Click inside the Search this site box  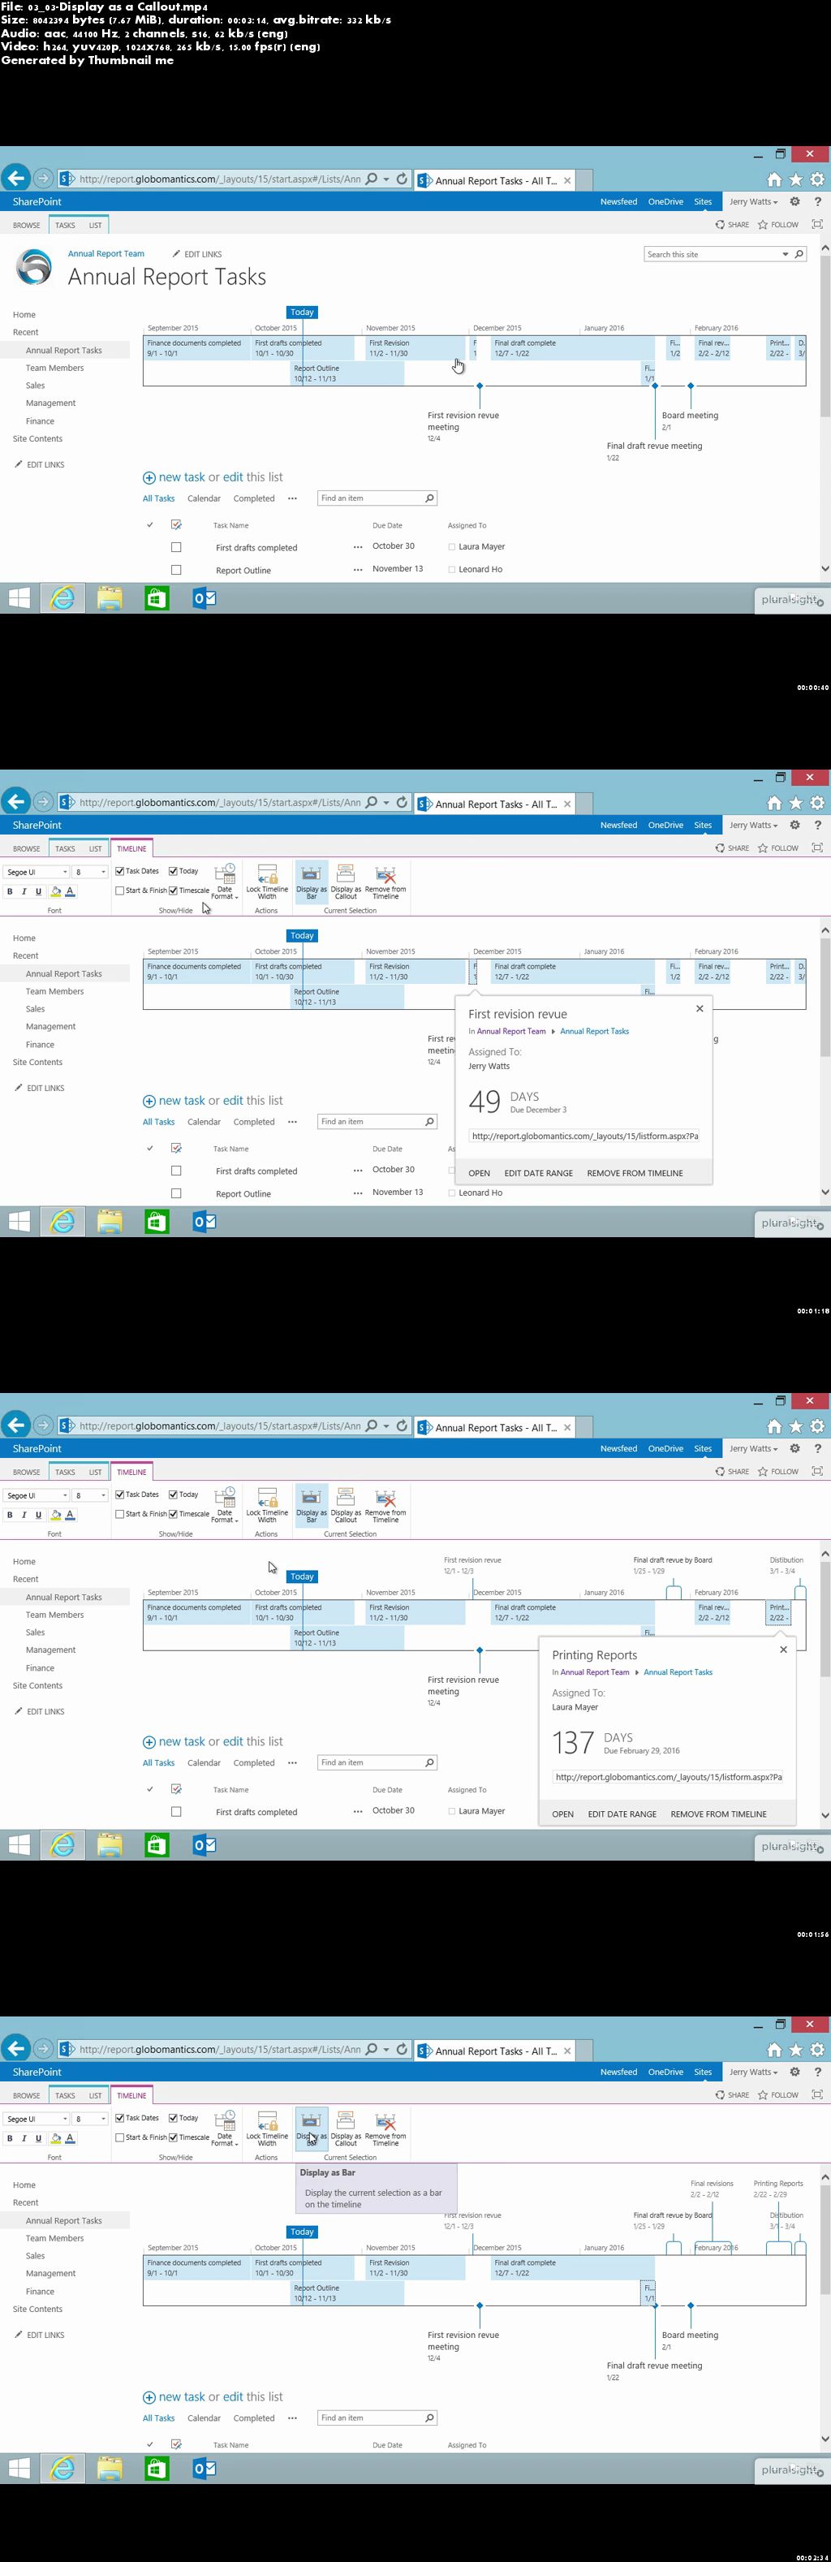coord(711,255)
